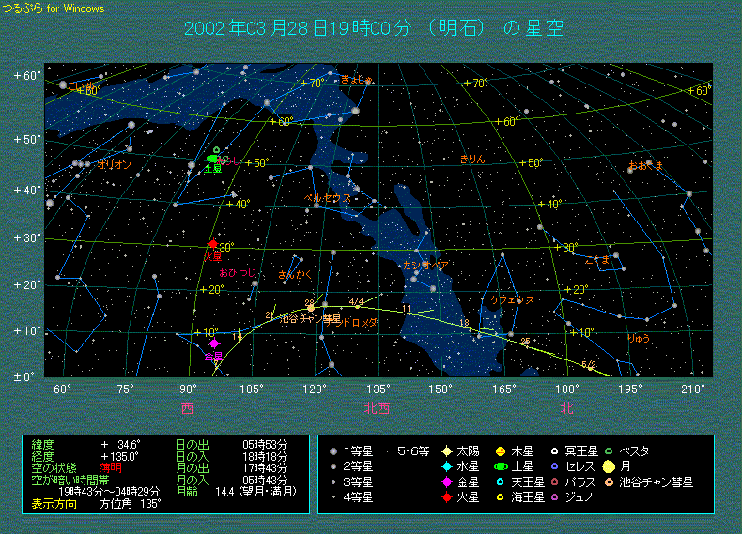Click the Ikeya-Zhang comet marker on the map
This screenshot has width=742, height=534.
(310, 308)
